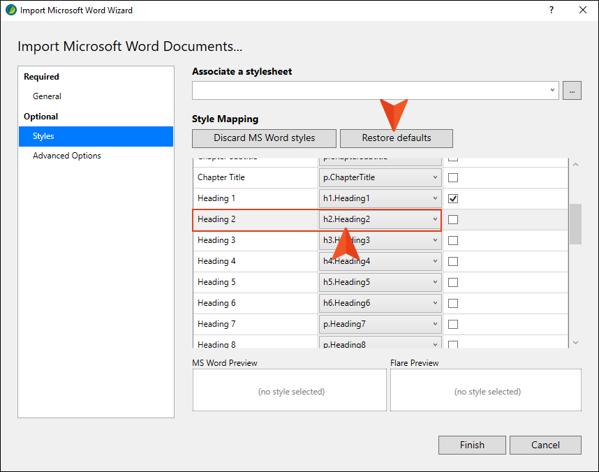Click the MS Word Preview pane
The height and width of the screenshot is (472, 599).
click(290, 390)
